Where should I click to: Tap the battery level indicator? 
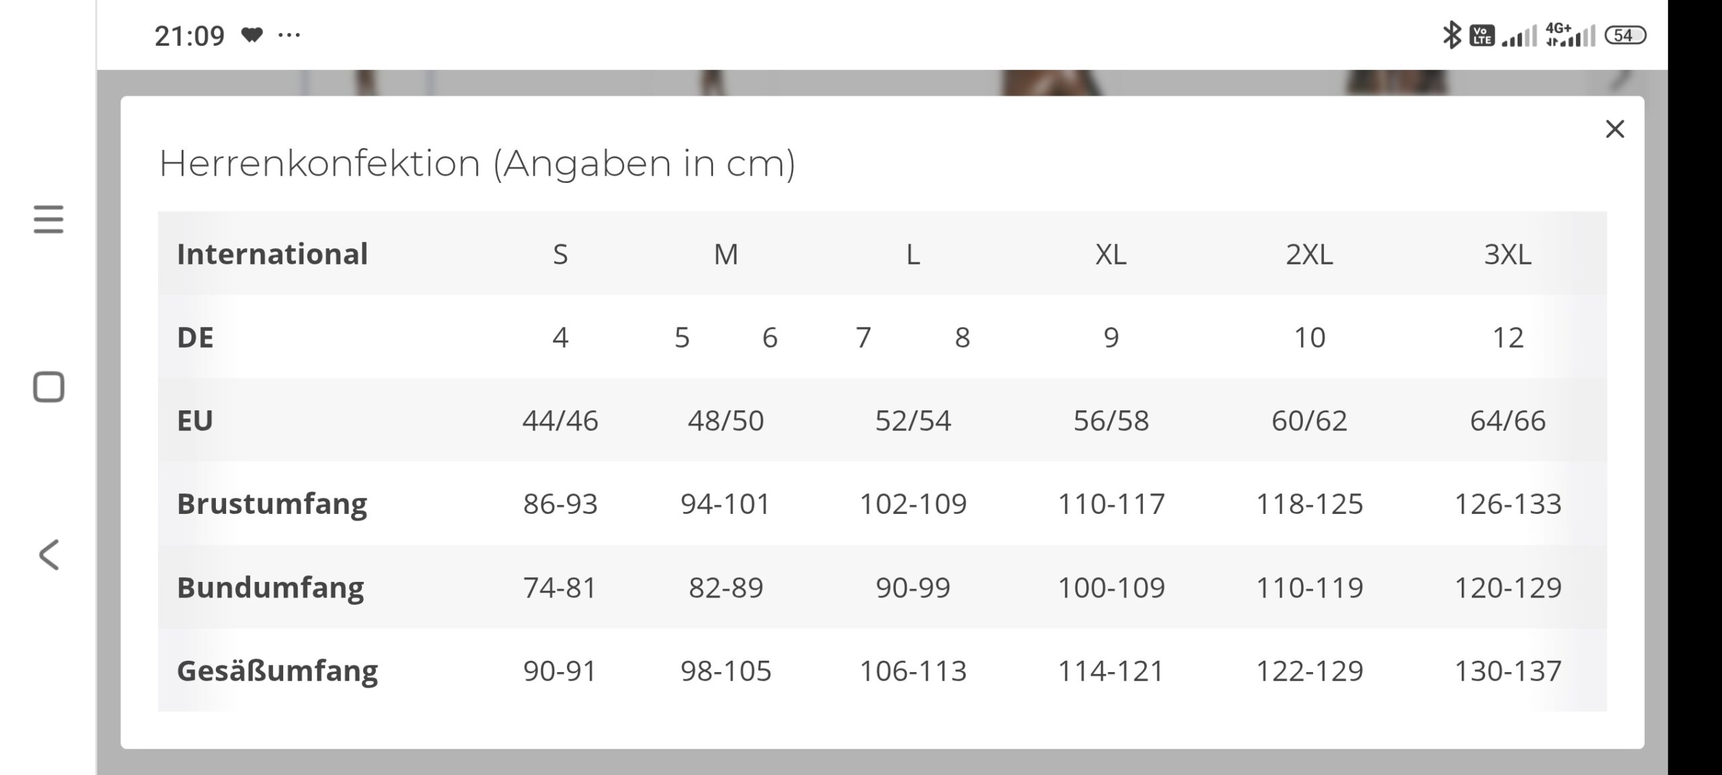1625,35
